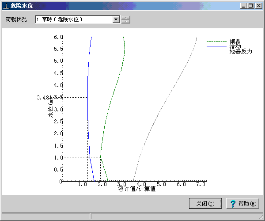Click the help question mark icon

pyautogui.click(x=233, y=204)
